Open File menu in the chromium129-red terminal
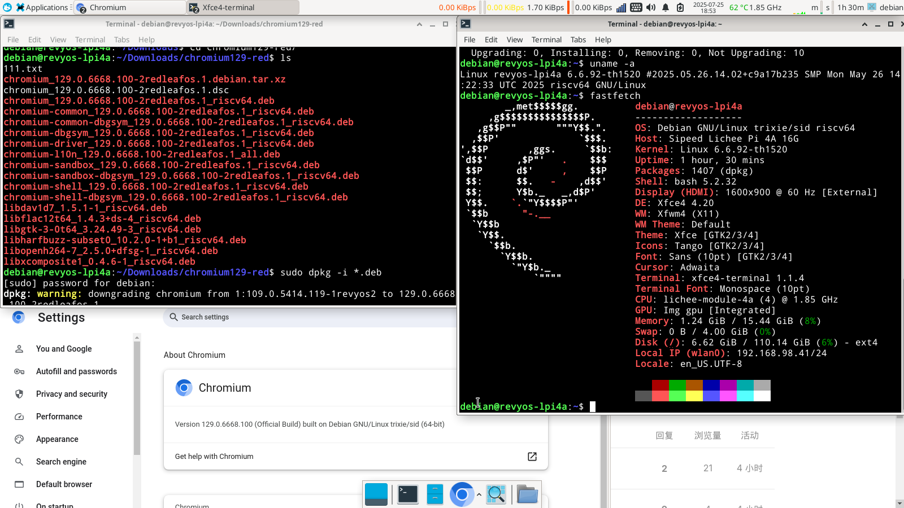Viewport: 904px width, 508px height. [x=13, y=40]
